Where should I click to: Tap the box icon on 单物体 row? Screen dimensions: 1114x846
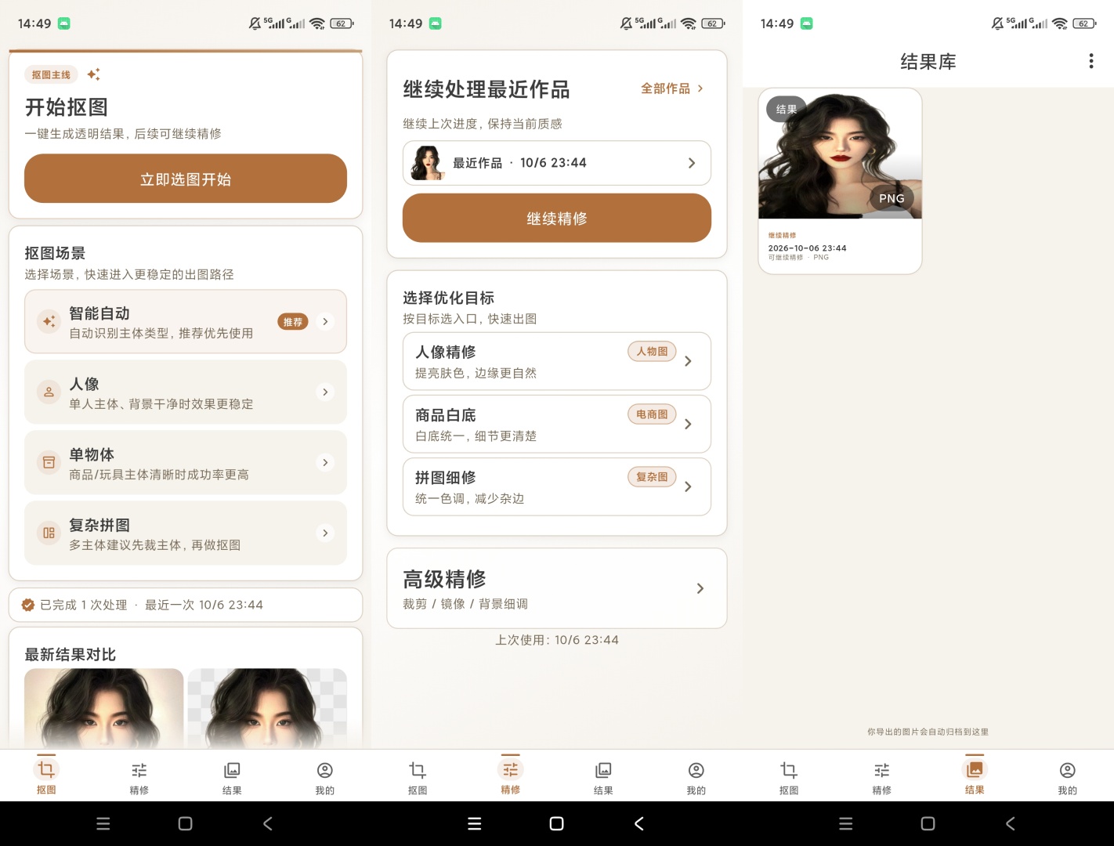tap(49, 462)
